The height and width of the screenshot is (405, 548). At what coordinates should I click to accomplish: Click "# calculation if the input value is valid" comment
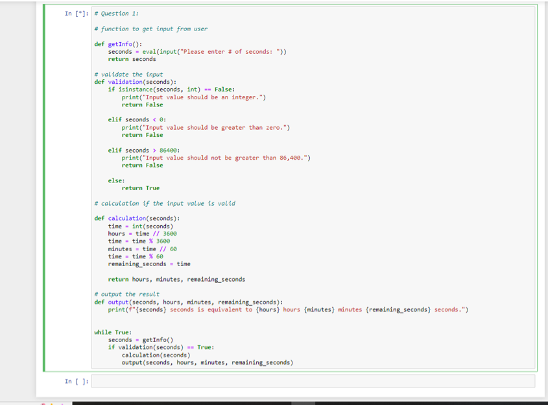165,204
